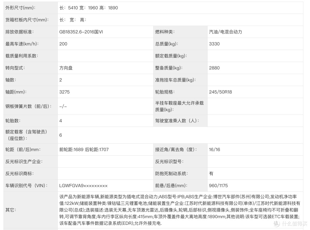Viewport: 310px width, 230px height.
Task: Click the 整备质量(kg) label
Action: click(169, 68)
